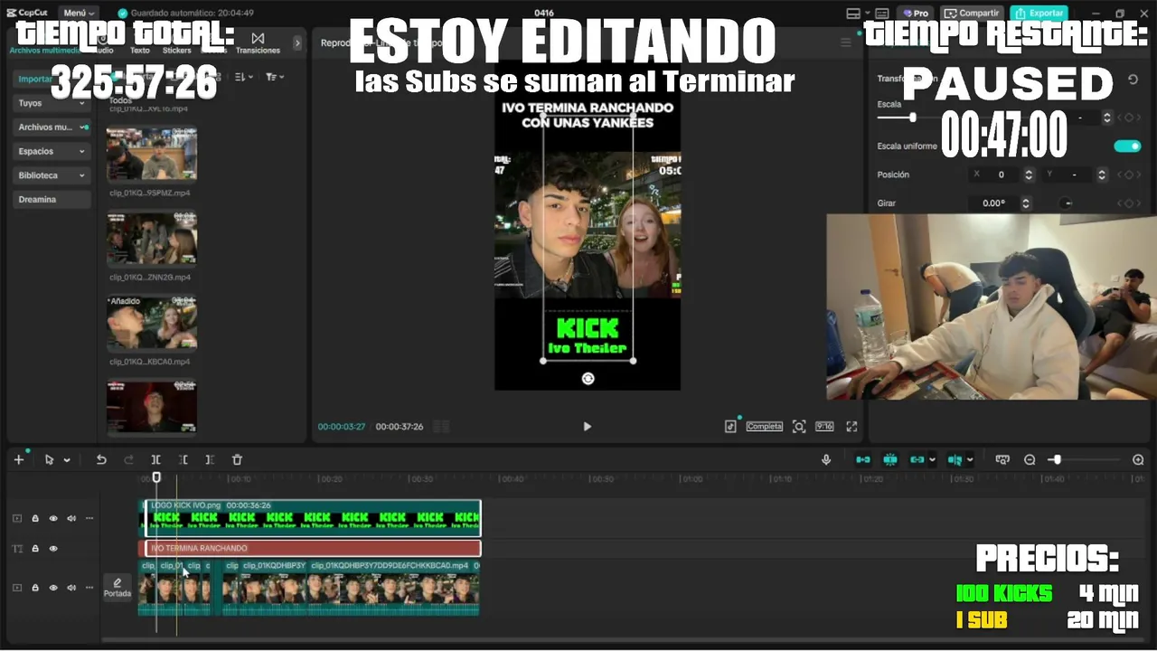Click the rotation dial knob

coord(1068,203)
